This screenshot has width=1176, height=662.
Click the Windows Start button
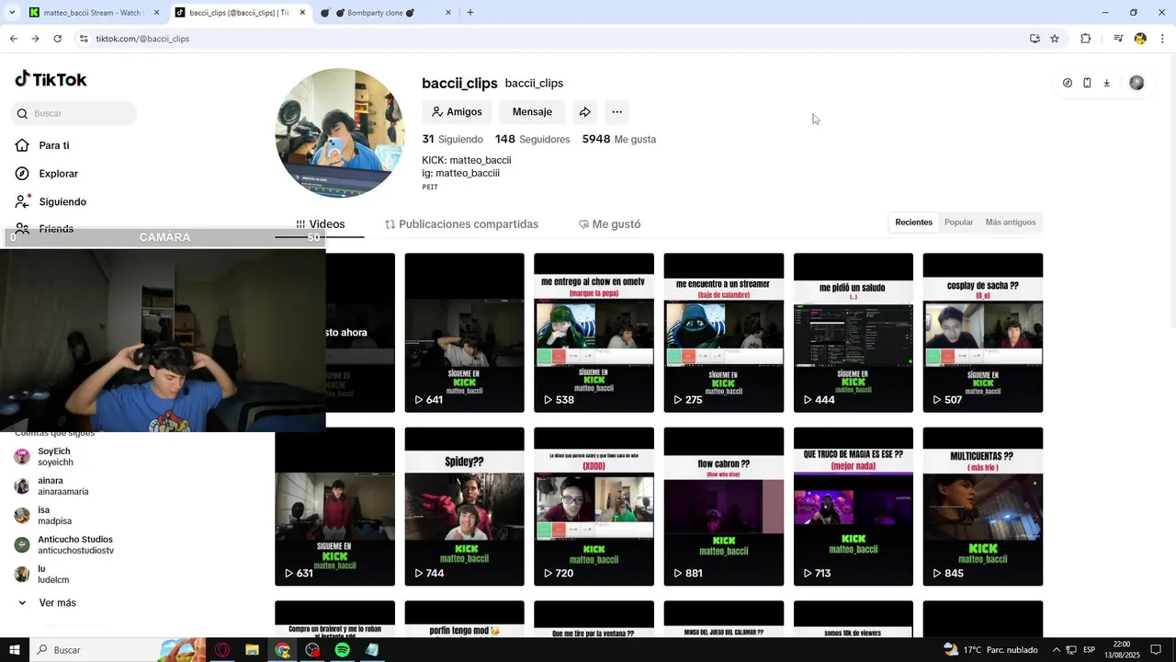coord(15,650)
